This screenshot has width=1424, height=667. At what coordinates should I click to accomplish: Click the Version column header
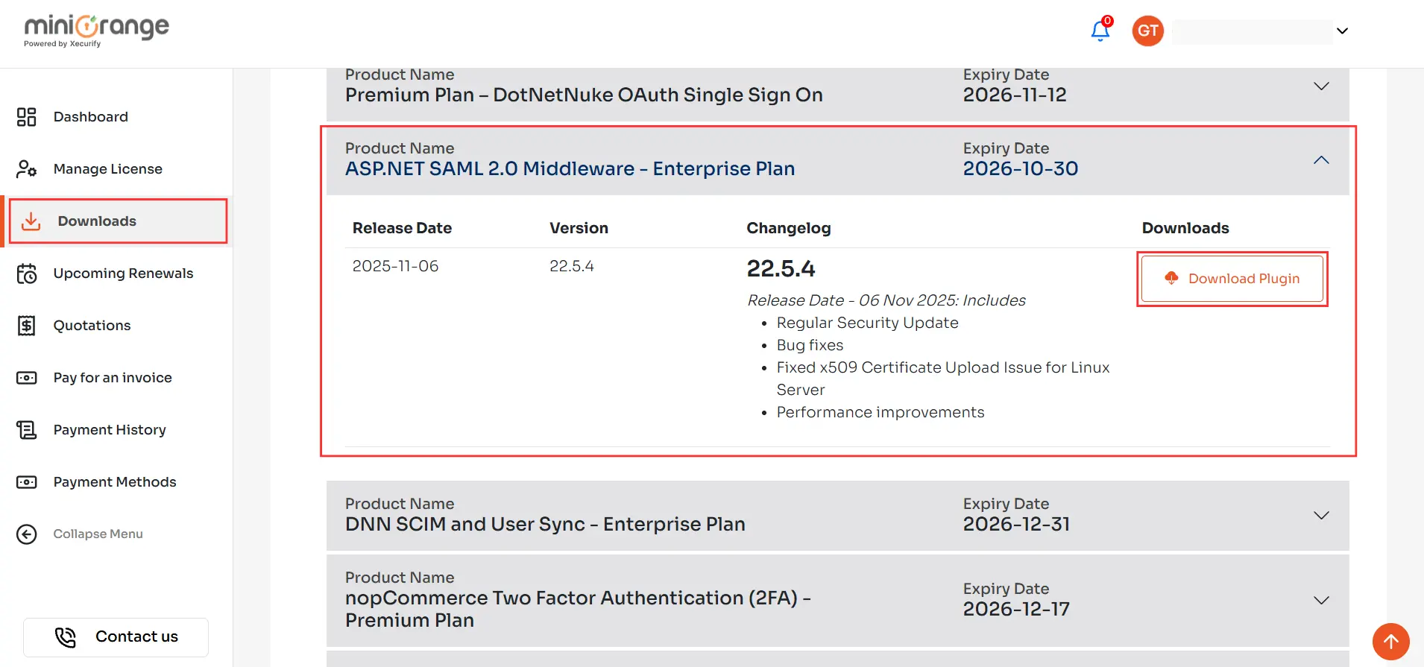pyautogui.click(x=579, y=228)
